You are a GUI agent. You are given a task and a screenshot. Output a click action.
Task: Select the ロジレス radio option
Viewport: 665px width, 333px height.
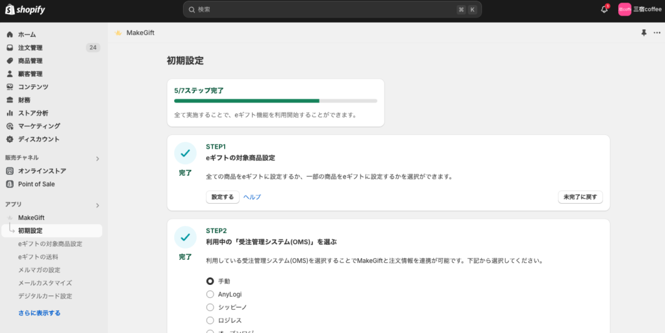pos(210,320)
